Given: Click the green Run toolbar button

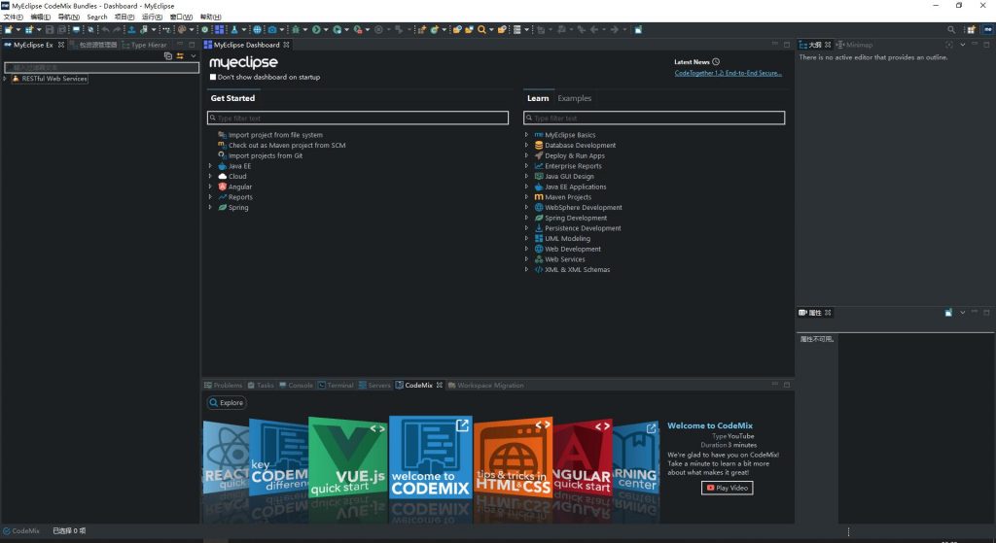Looking at the screenshot, I should [317, 30].
